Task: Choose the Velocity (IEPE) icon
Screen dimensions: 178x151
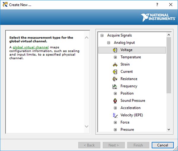Action: coord(115,115)
